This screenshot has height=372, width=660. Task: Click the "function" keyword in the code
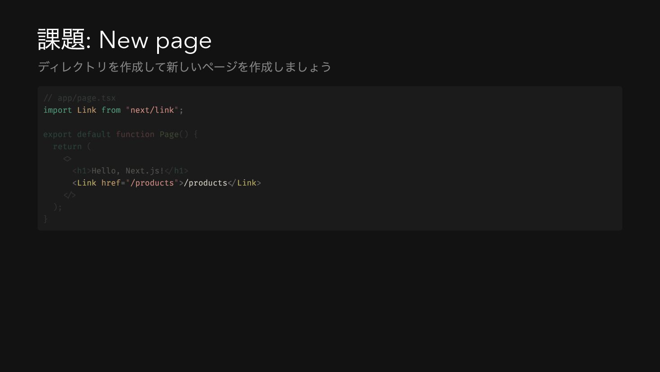[135, 134]
